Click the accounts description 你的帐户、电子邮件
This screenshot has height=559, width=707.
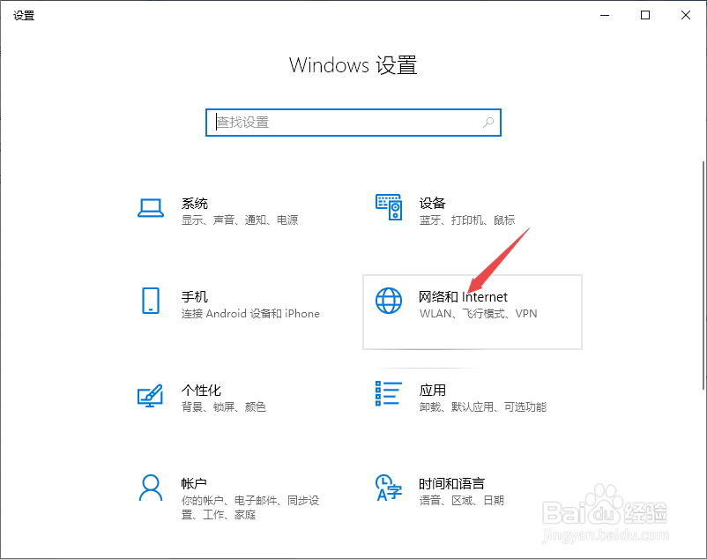click(x=250, y=507)
